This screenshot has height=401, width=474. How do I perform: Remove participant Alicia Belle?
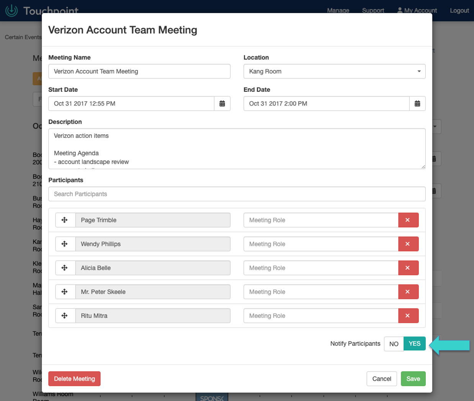tap(408, 268)
